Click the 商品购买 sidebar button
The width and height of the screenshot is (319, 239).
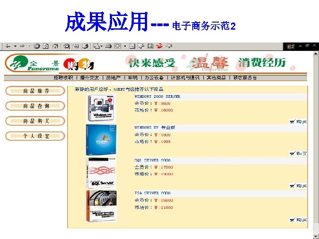coord(35,121)
